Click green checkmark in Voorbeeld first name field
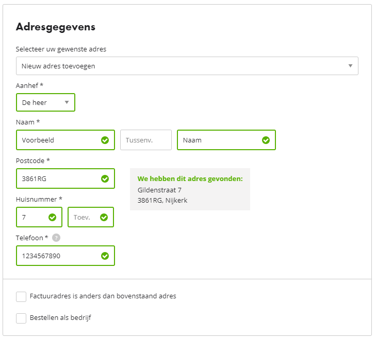The image size is (376, 340). (x=105, y=140)
